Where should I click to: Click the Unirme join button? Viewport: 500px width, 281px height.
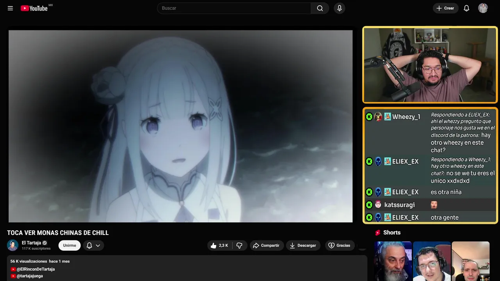(x=70, y=245)
